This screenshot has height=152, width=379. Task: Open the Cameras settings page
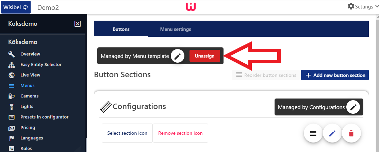point(29,96)
